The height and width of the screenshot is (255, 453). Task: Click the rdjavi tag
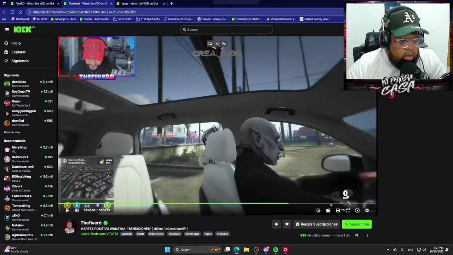point(208,234)
